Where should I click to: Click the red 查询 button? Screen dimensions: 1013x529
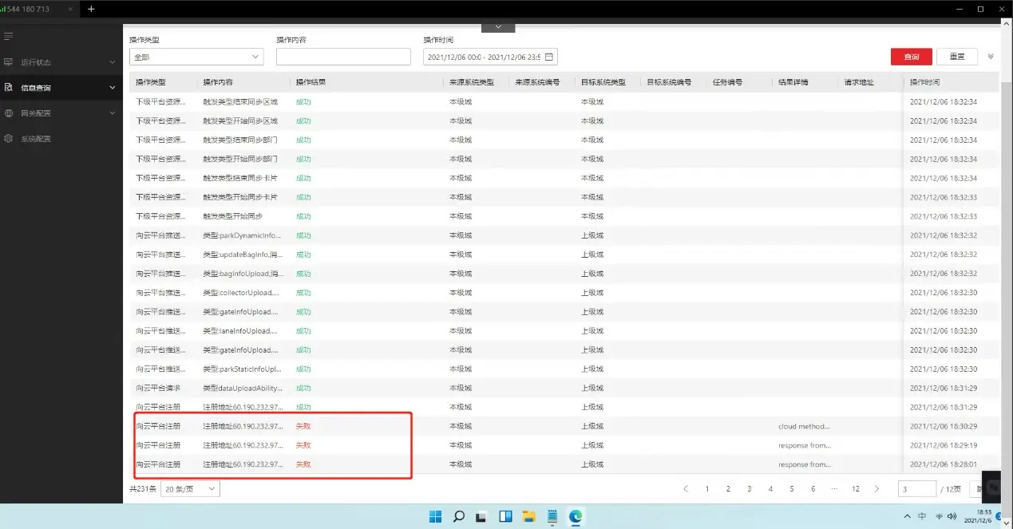(x=911, y=57)
